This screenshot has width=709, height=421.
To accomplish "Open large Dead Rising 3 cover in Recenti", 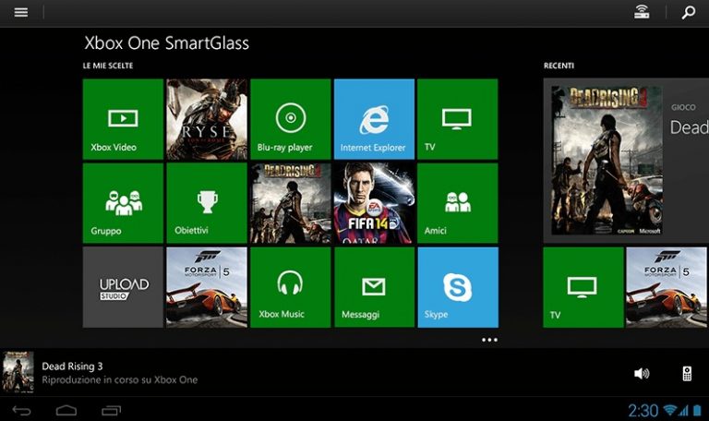I will [x=607, y=160].
